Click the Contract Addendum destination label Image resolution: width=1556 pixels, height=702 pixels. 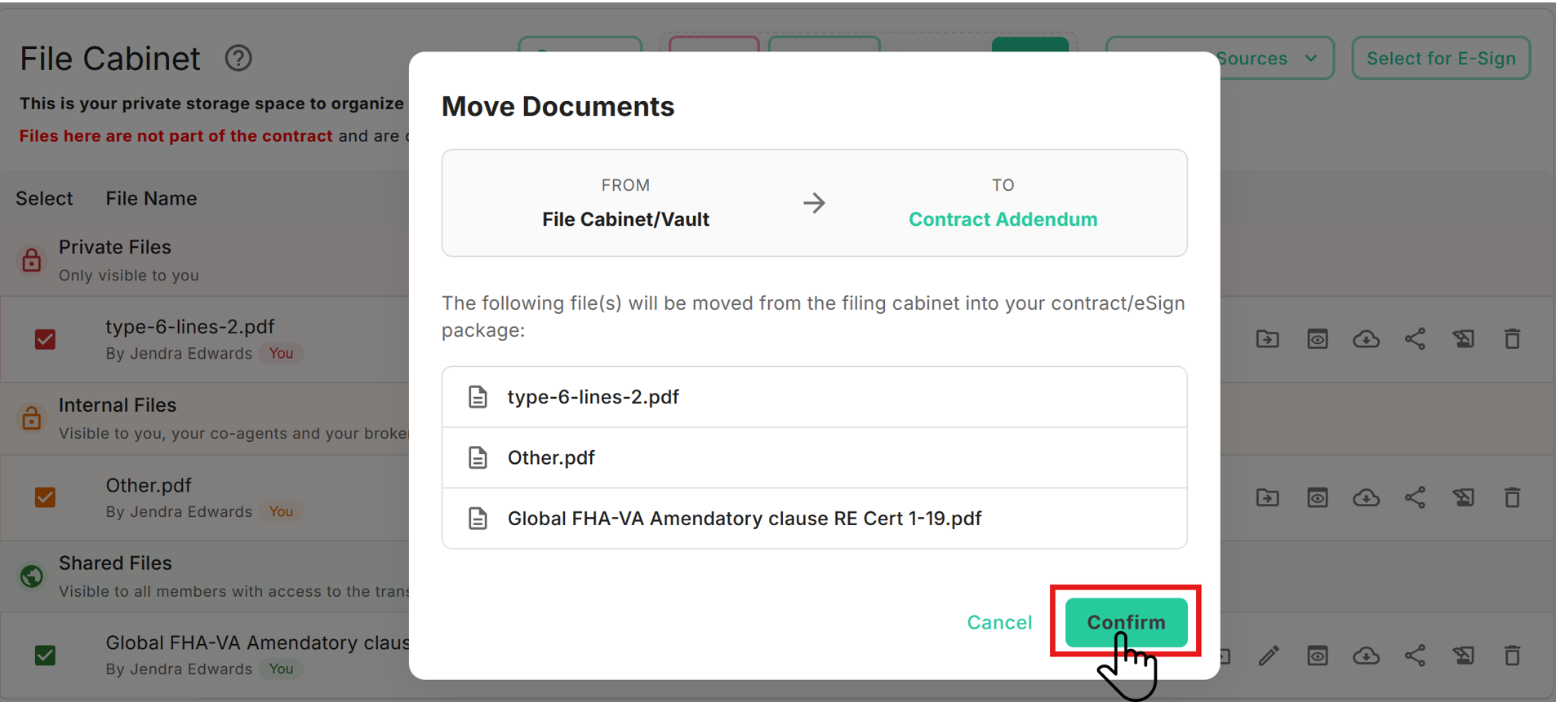pos(1003,219)
